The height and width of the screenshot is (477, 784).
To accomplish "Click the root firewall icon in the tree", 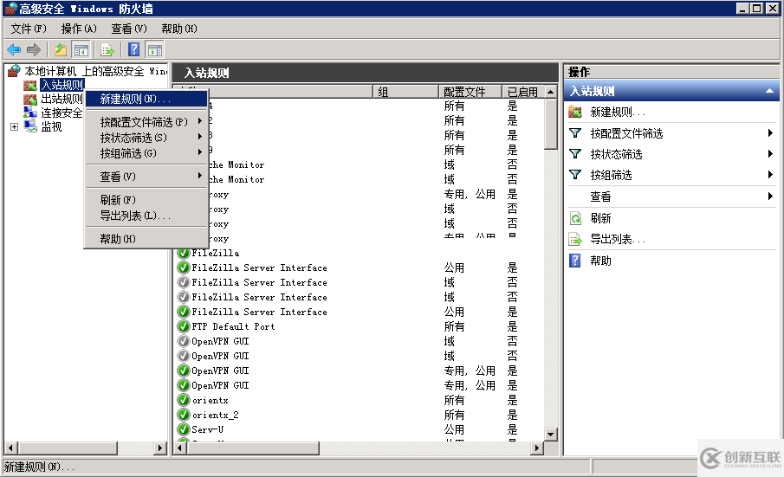I will point(14,71).
